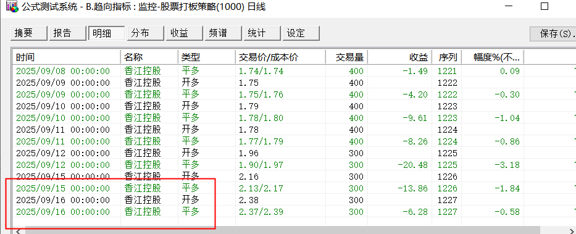This screenshot has height=234, width=576.
Task: Switch to the 收益 tab
Action: pos(185,33)
